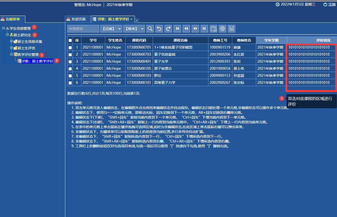
Task: Collapse the 教学评价管理 tree node
Action: [12, 54]
